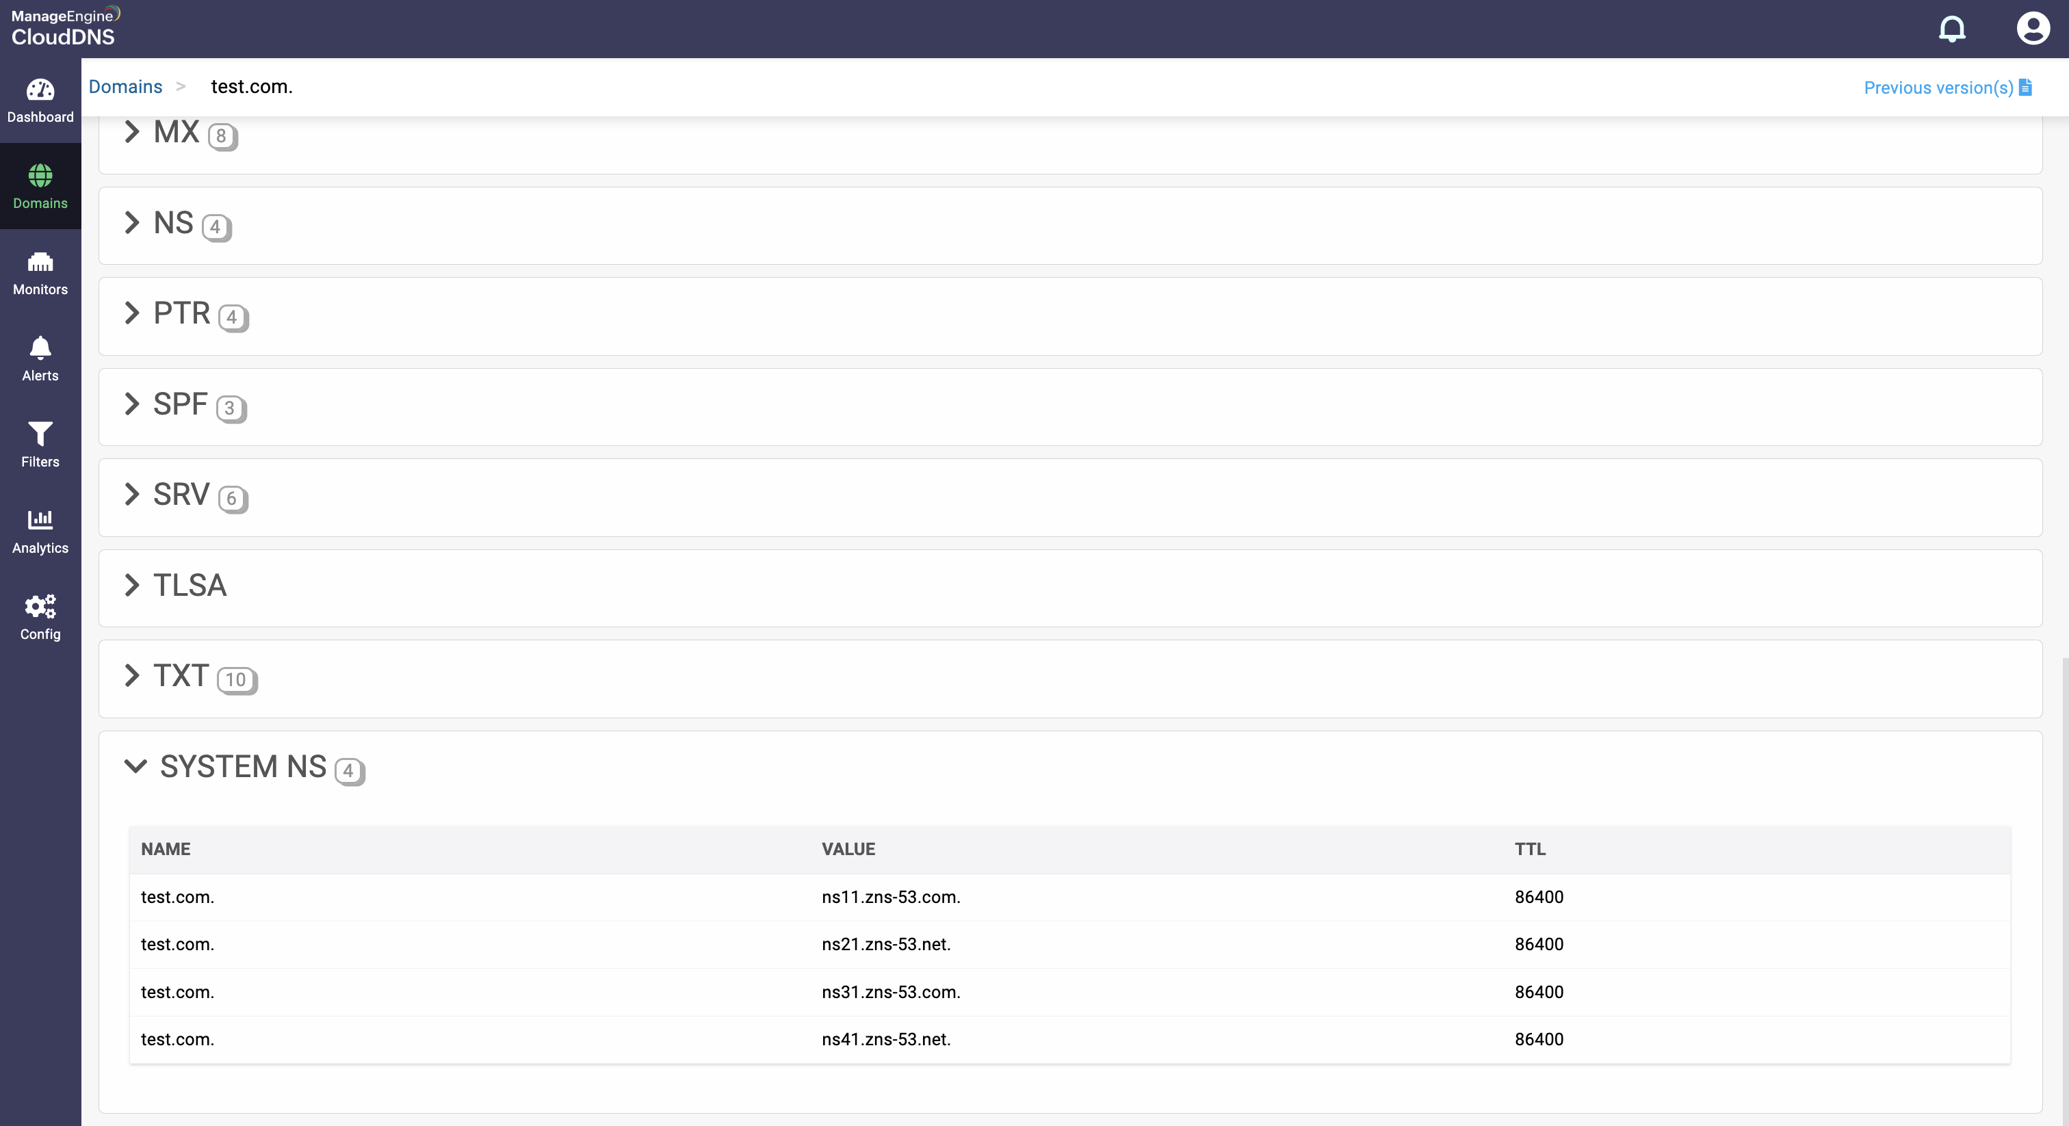Open the Config gears icon

pyautogui.click(x=40, y=606)
